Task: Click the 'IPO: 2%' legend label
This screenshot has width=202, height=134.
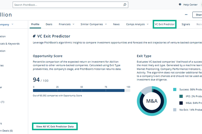Action: [x=194, y=96]
